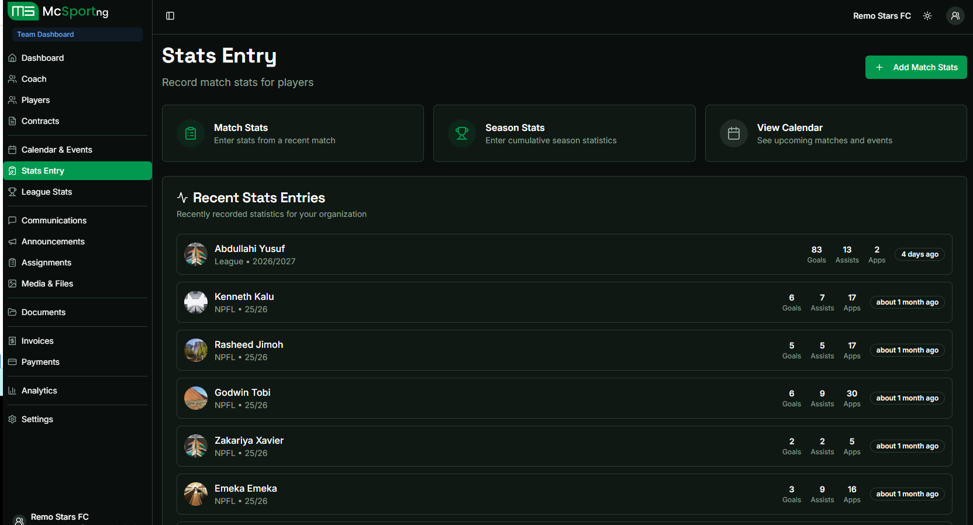Click the Settings gear icon in sidebar

tap(12, 419)
